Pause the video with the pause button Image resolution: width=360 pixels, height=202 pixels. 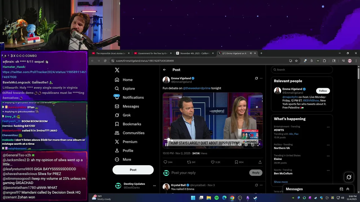pos(166,145)
